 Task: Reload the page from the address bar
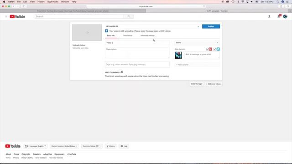click(x=204, y=6)
